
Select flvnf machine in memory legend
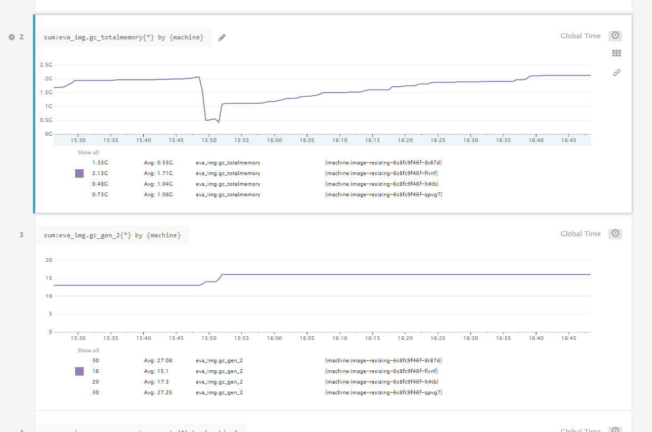[x=381, y=173]
